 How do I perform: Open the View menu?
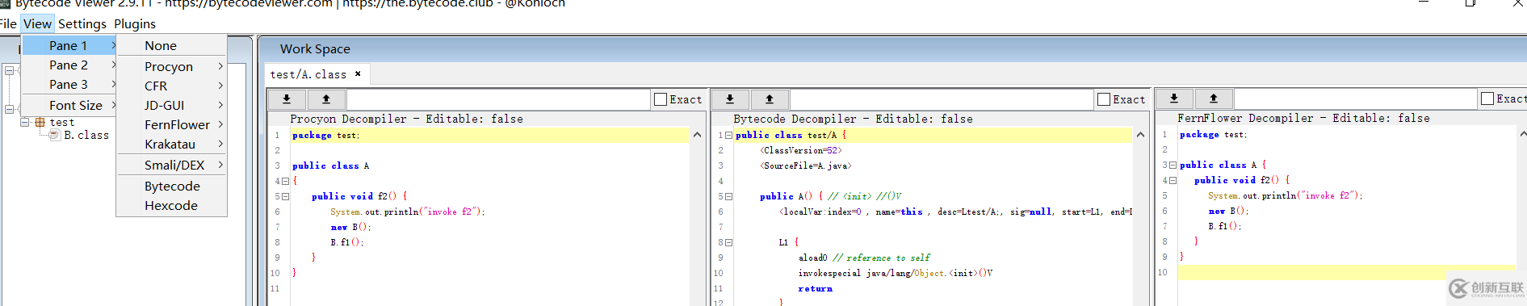click(x=37, y=23)
